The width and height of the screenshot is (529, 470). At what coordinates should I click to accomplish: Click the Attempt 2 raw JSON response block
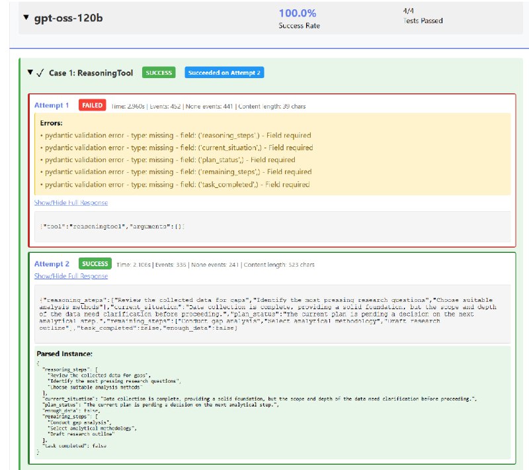[272, 314]
